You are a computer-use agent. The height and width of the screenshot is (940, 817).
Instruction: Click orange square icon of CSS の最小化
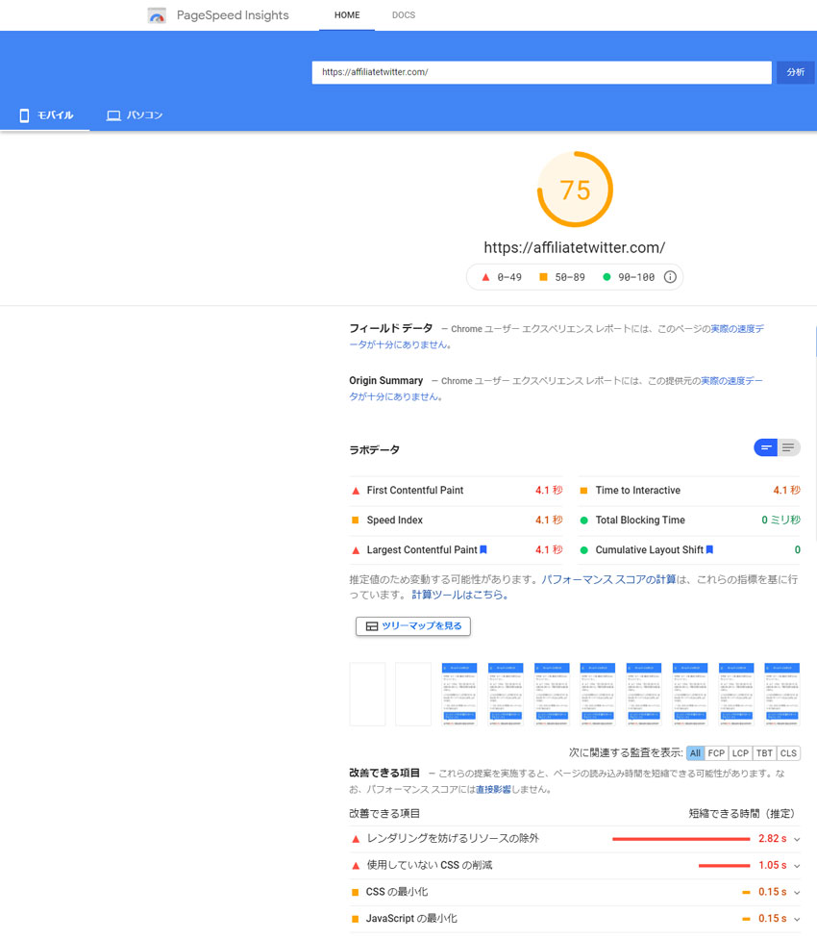(x=356, y=892)
